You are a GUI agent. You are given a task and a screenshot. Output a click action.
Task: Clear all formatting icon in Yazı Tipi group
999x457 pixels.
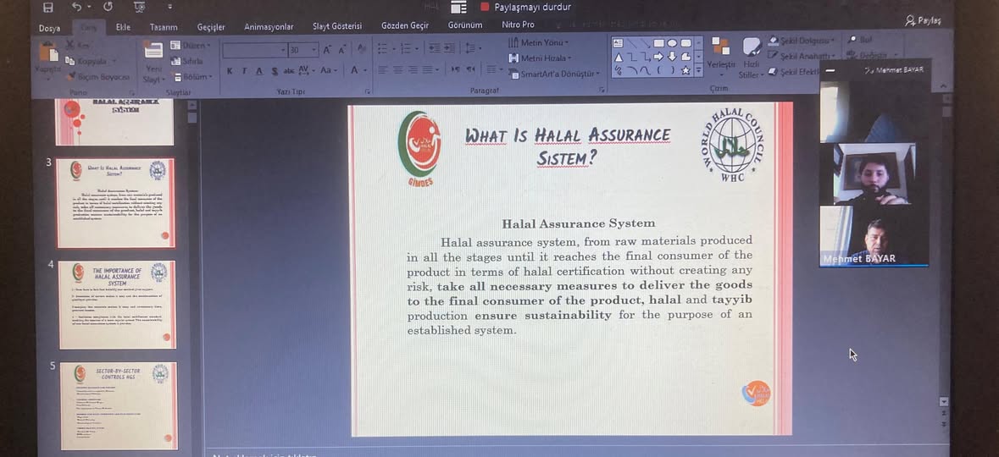point(361,50)
